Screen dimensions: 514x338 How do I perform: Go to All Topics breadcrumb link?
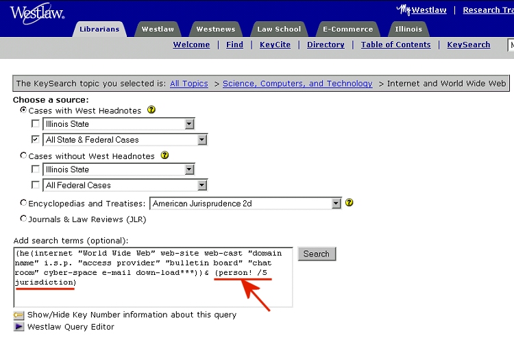pyautogui.click(x=189, y=84)
